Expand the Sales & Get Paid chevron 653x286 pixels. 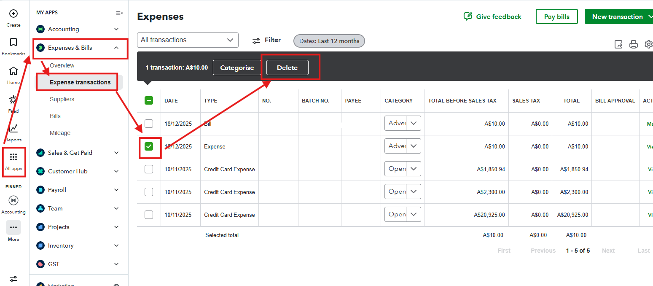(116, 153)
